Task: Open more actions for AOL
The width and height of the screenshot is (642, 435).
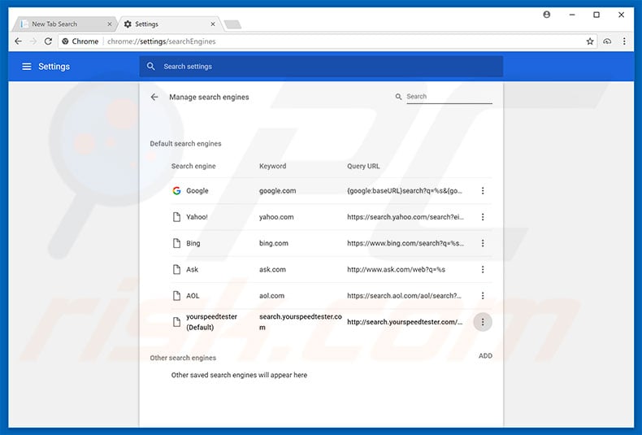Action: [483, 295]
